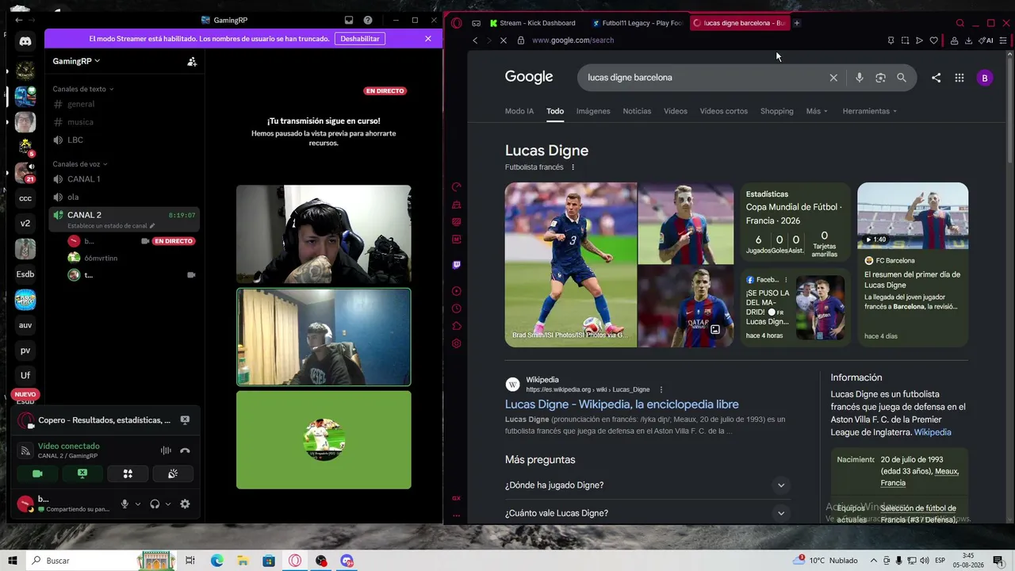Viewport: 1015px width, 571px height.
Task: Click the Deshabilitar streamer mode button
Action: click(x=360, y=39)
